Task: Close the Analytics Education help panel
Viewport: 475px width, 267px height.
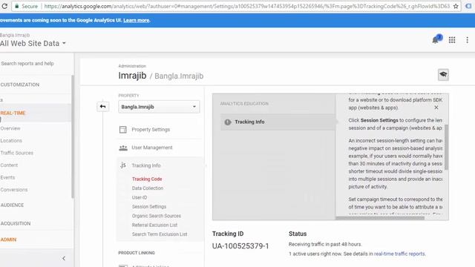Action: click(436, 108)
